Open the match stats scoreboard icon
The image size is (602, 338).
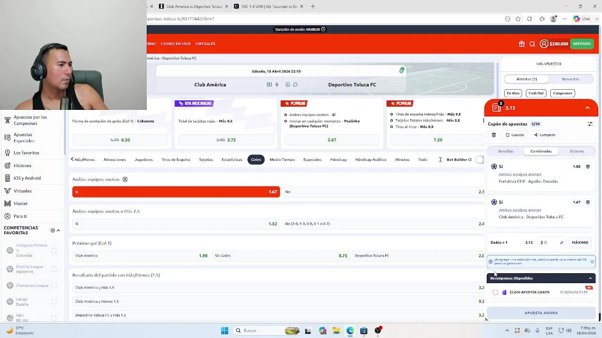288,84
